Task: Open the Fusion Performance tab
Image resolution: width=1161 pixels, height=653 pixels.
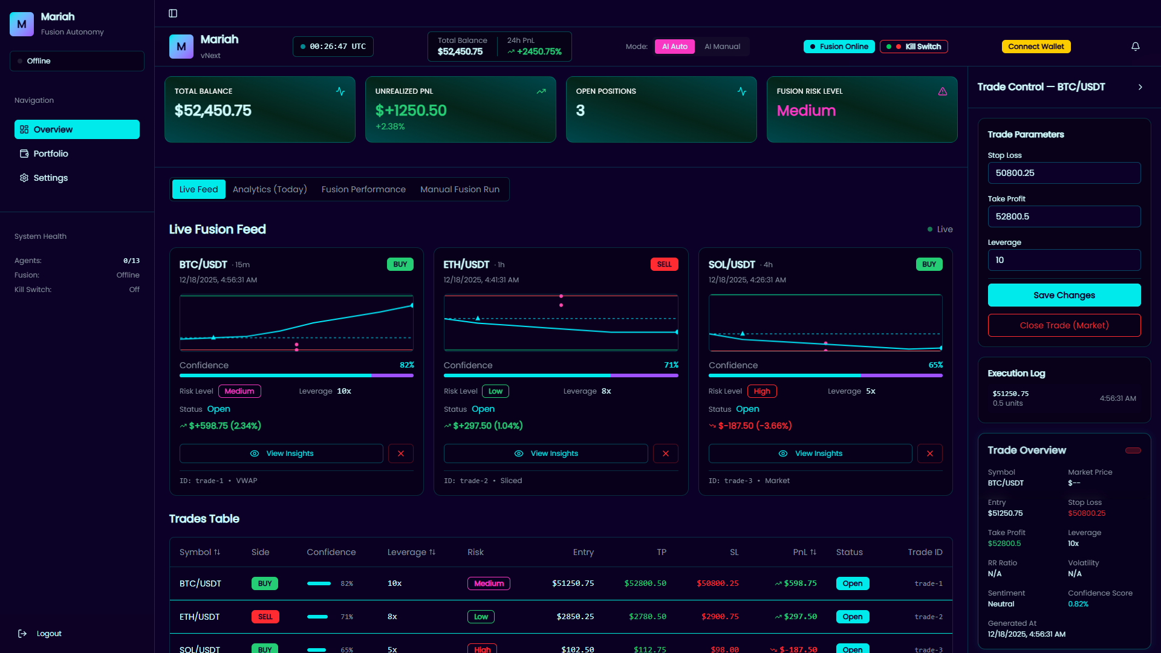Action: (363, 189)
